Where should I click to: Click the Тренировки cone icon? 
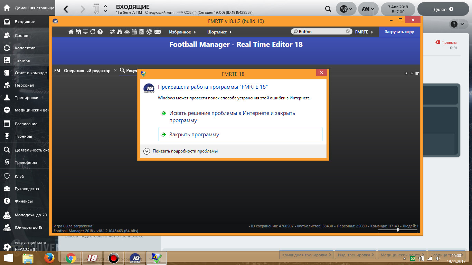(7, 98)
